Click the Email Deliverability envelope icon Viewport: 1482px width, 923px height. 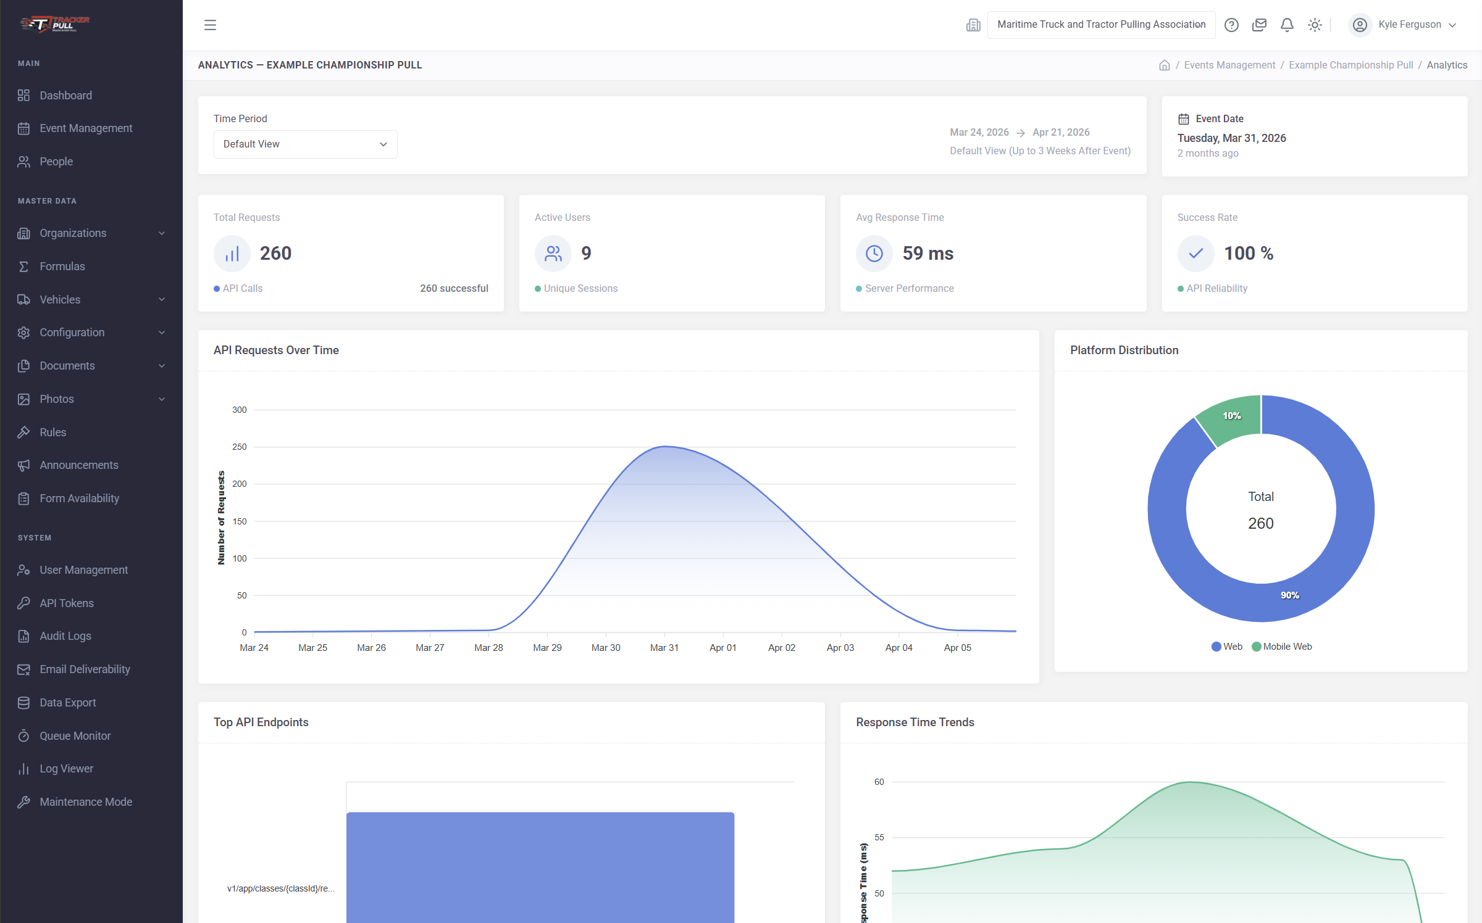23,669
